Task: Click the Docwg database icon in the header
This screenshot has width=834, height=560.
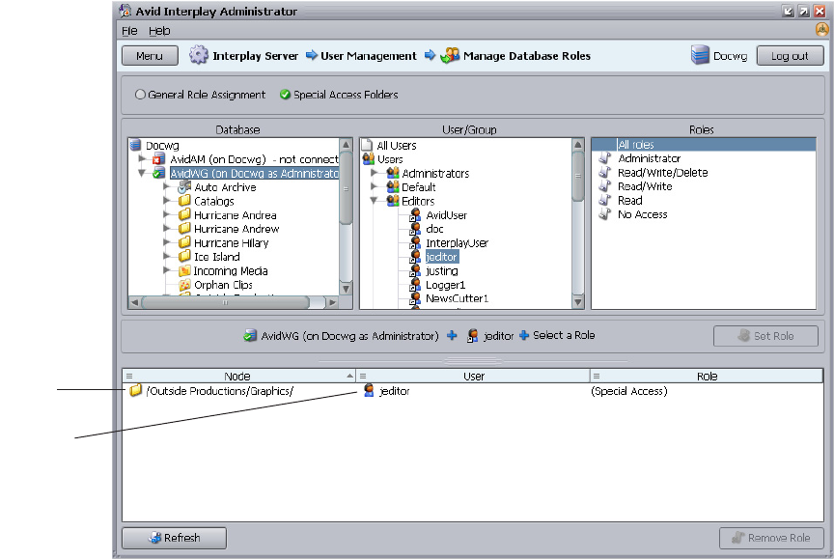Action: [700, 55]
